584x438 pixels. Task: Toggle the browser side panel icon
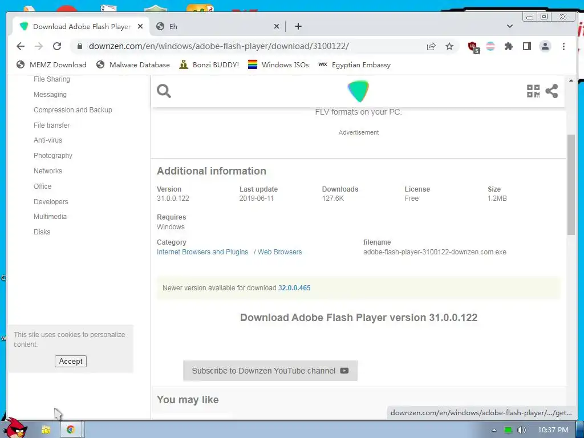526,46
